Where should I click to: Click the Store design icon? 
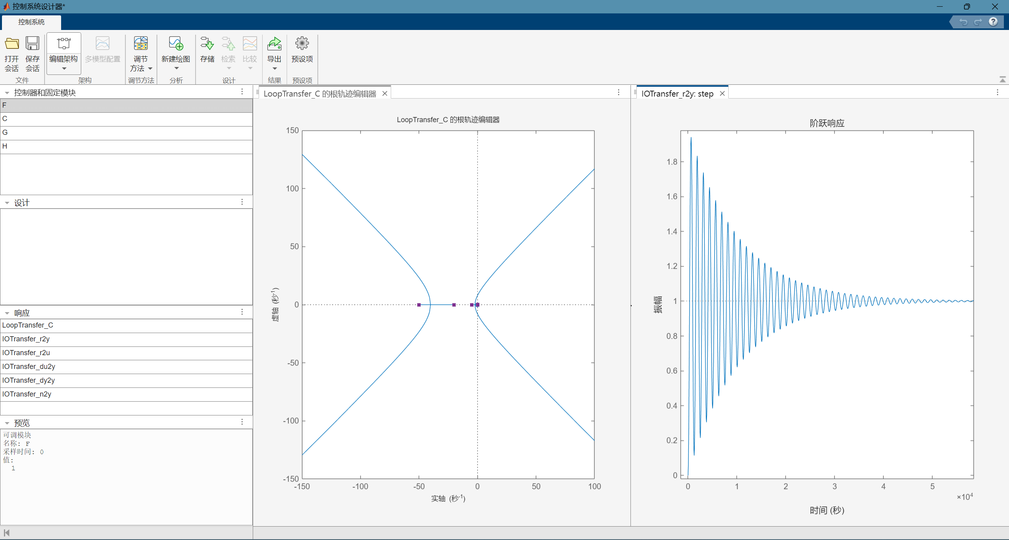pyautogui.click(x=207, y=44)
